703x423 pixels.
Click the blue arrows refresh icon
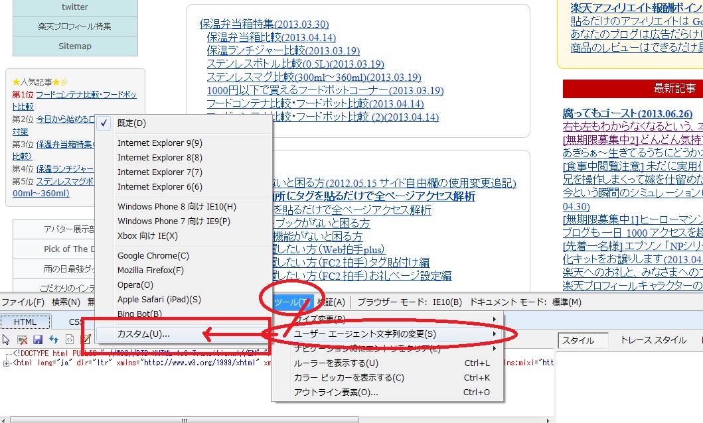54,339
